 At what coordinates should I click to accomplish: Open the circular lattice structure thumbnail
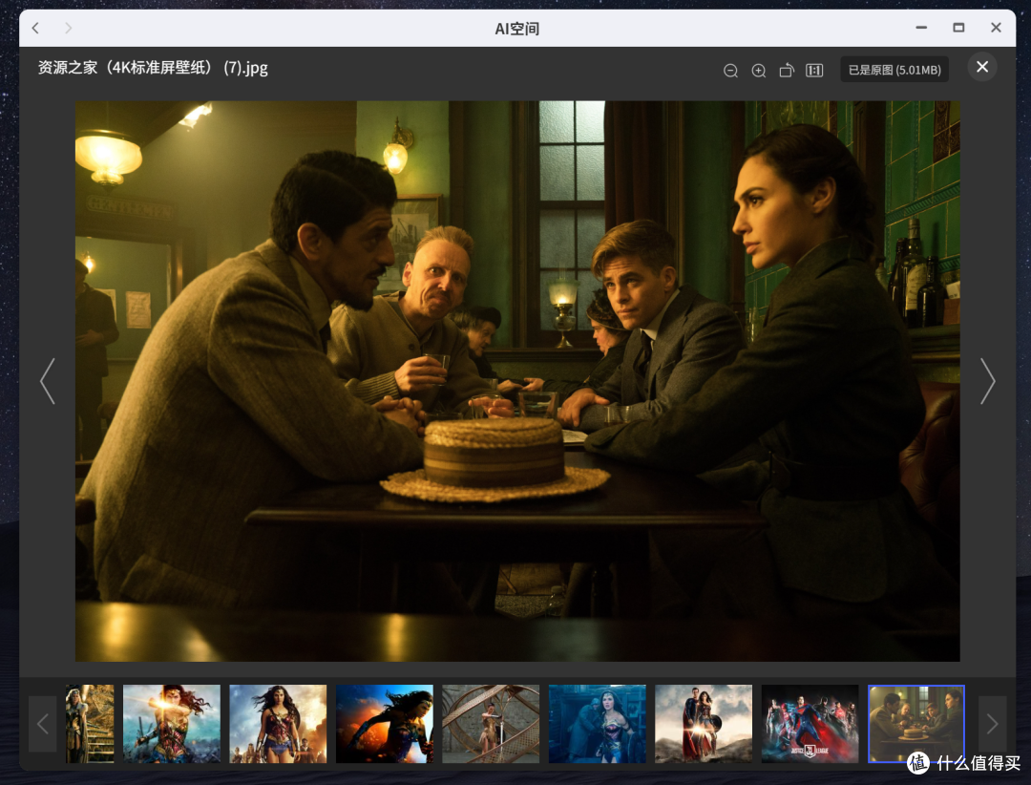coord(491,724)
